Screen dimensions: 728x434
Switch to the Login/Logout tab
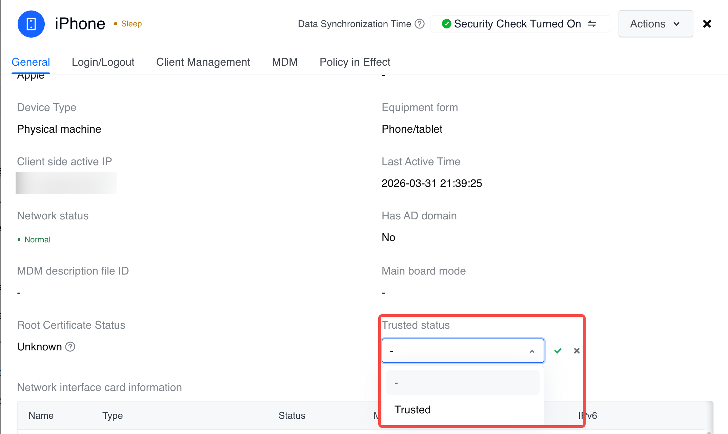tap(103, 62)
